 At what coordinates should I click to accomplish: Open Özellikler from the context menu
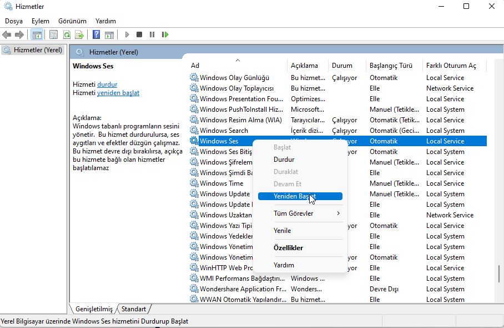point(300,248)
